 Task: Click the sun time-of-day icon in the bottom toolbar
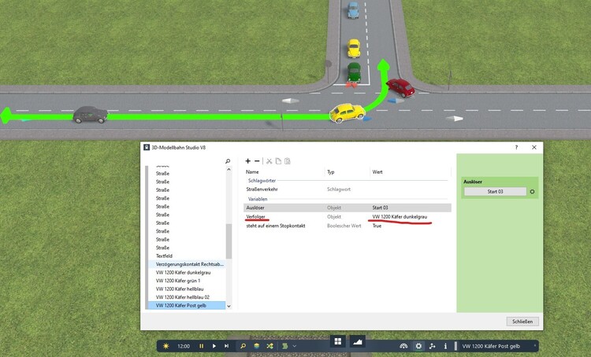165,346
